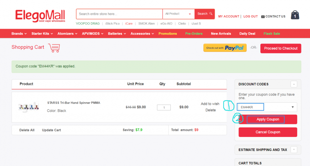The image size is (310, 166).
Task: Expand the Starter Kits menu
Action: (42, 34)
